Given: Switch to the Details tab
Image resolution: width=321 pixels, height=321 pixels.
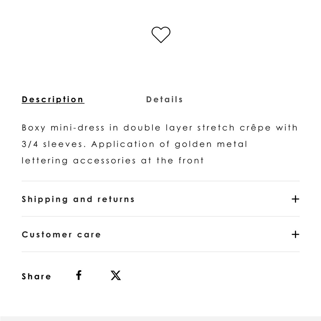Looking at the screenshot, I should point(164,100).
